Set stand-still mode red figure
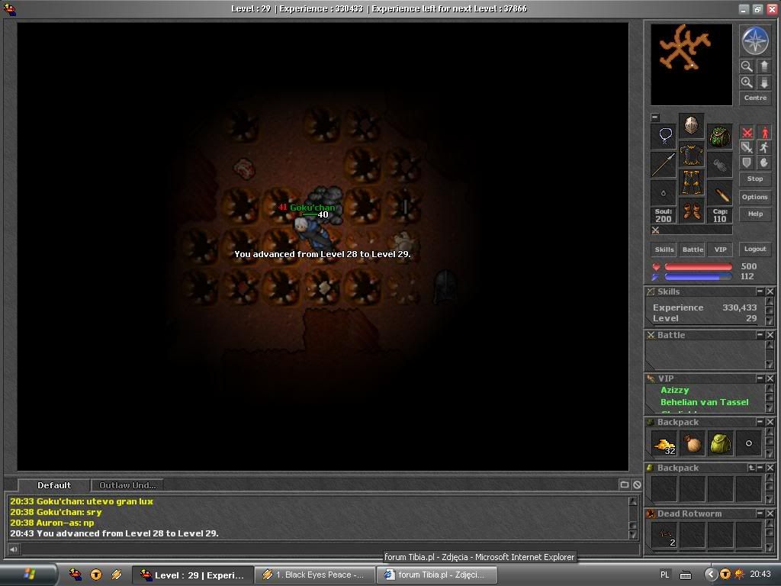781x586 pixels. coord(764,133)
